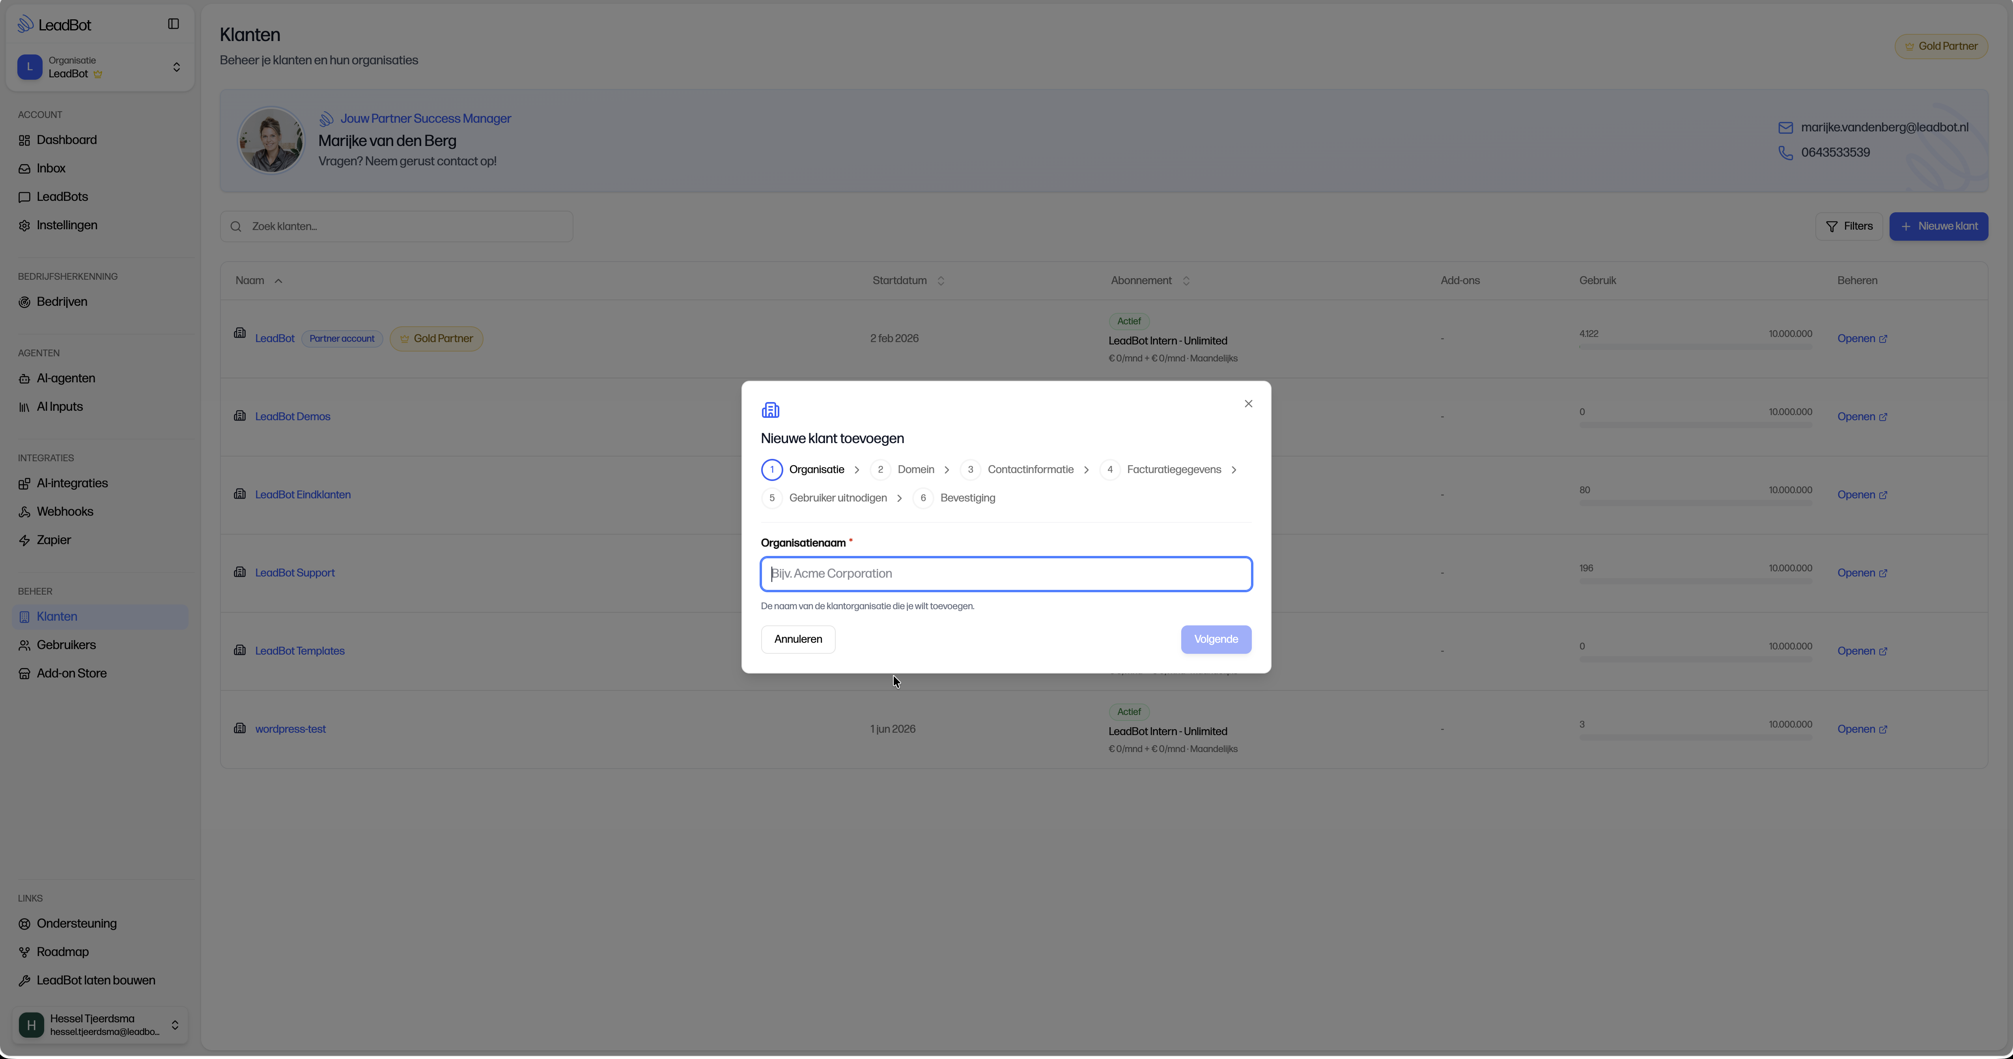This screenshot has width=2013, height=1059.
Task: Open the LeadBot Eindklanten customer link
Action: tap(303, 495)
